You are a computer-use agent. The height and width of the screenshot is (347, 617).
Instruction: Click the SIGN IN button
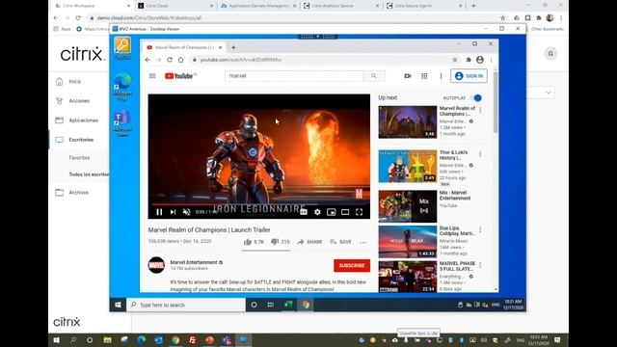469,76
